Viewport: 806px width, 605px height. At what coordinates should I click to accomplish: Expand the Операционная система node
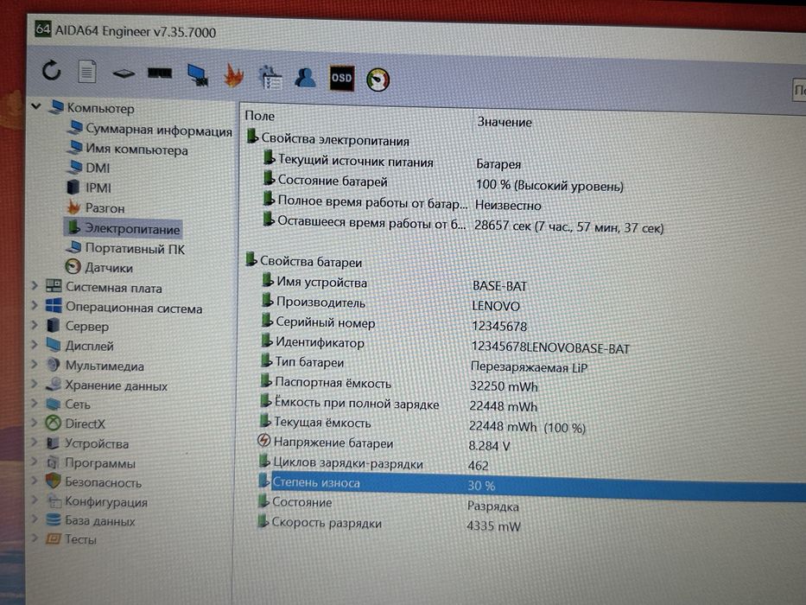click(x=35, y=306)
